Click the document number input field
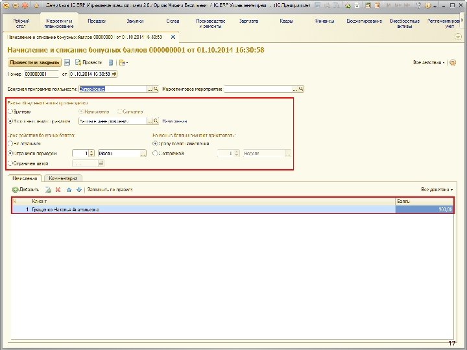 [42, 74]
